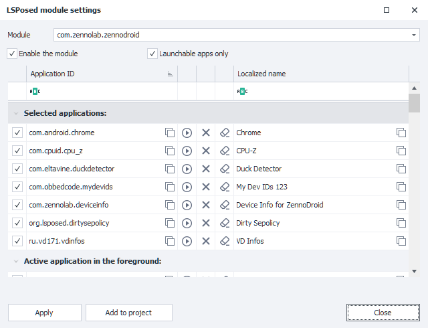Uncheck the ru.vd171.vdinfos row
This screenshot has width=428, height=328.
(x=17, y=241)
